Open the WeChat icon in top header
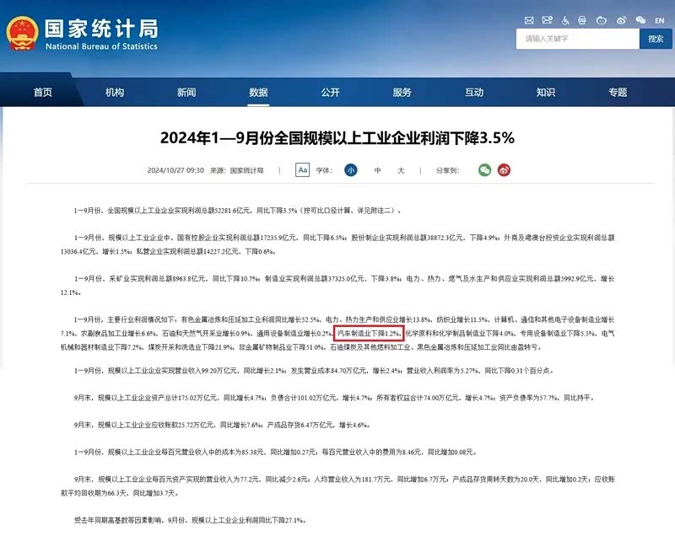 (x=641, y=19)
